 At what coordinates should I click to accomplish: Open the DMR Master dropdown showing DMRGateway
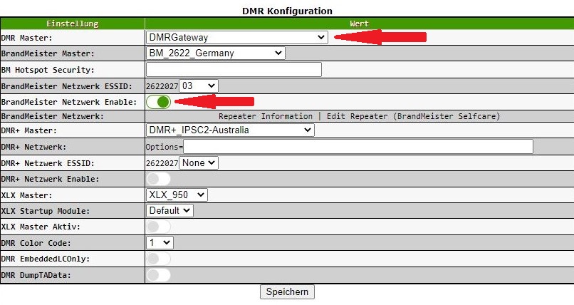(237, 37)
